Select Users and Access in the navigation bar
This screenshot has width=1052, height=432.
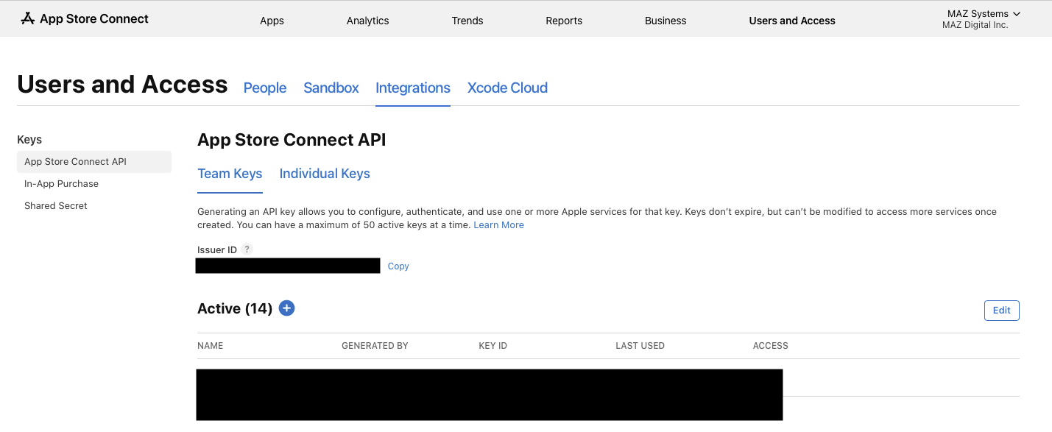(792, 21)
